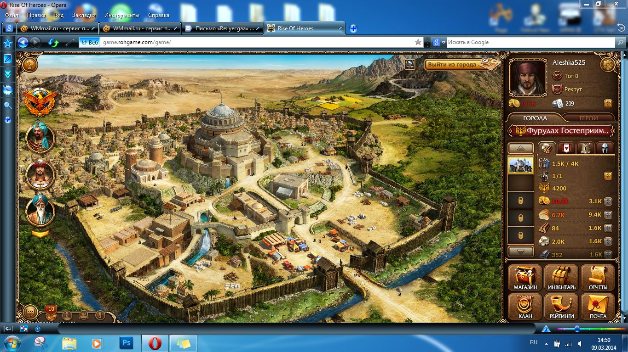The image size is (628, 352).
Task: Click the shield badge icon in bottom bar
Action: (84, 315)
